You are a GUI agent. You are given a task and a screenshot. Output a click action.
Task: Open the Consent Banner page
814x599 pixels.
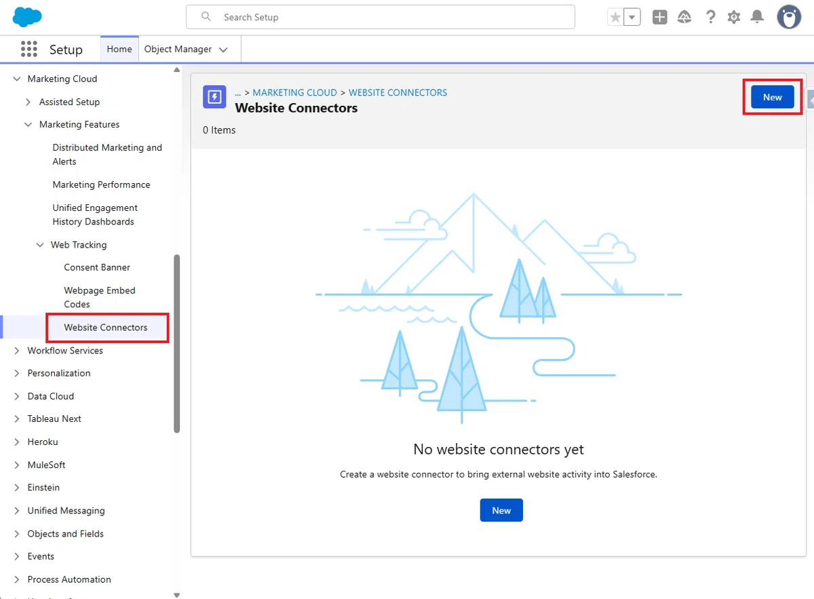click(97, 267)
